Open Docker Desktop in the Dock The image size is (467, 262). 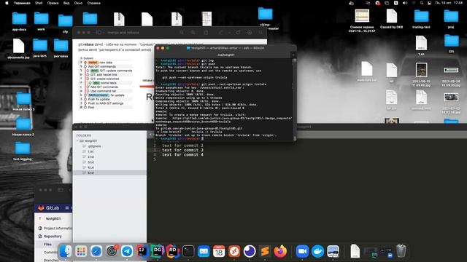click(317, 251)
